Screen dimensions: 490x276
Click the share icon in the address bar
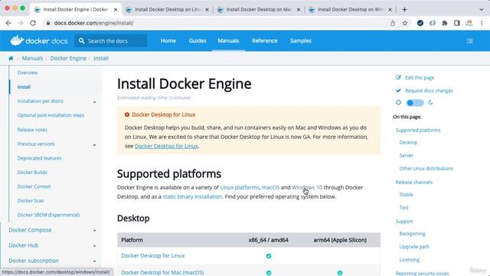click(x=393, y=23)
